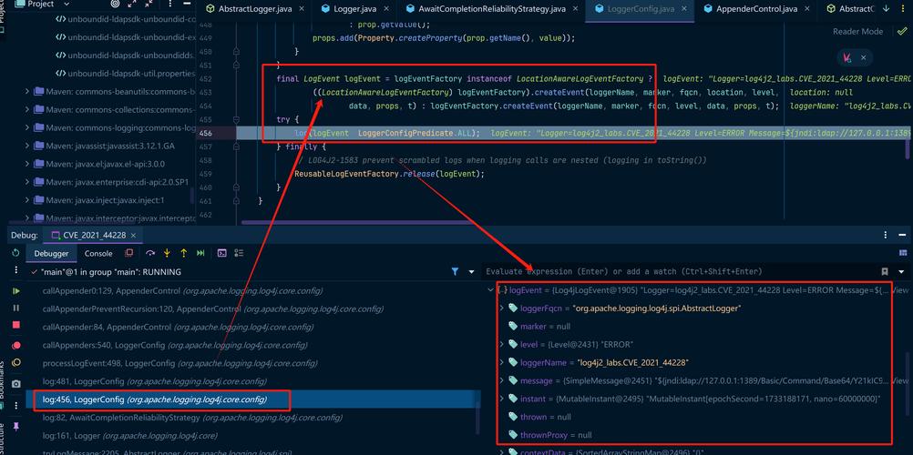Open the Evaluate Expression calculator icon
This screenshot has height=455, width=913.
(221, 253)
